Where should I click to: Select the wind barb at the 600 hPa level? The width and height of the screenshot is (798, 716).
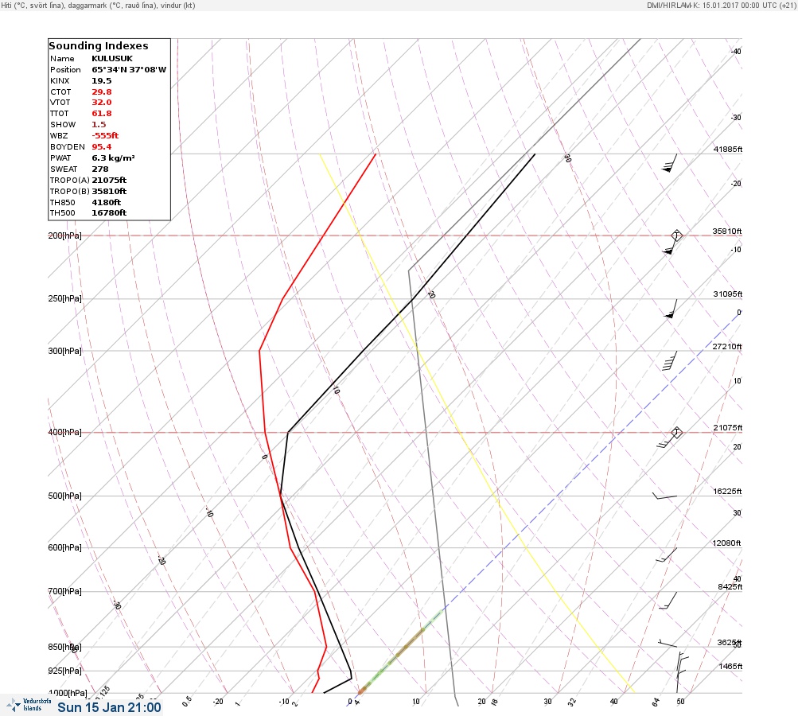pyautogui.click(x=667, y=555)
